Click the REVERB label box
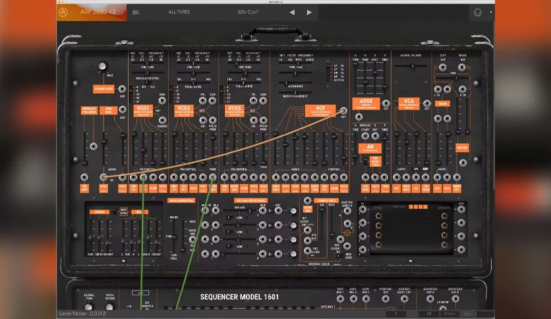Viewport: 551px width, 319px height. pyautogui.click(x=462, y=148)
